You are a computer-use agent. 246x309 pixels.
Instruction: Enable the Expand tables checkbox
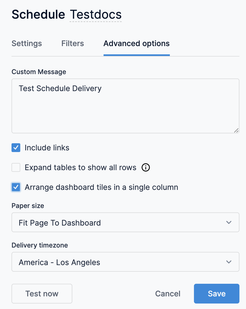pyautogui.click(x=16, y=167)
